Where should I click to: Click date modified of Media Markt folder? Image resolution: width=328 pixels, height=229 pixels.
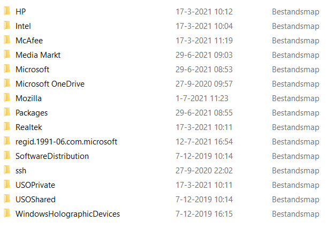click(x=204, y=55)
